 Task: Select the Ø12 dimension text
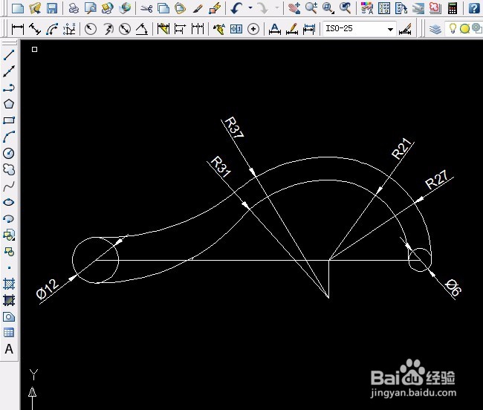coord(47,289)
